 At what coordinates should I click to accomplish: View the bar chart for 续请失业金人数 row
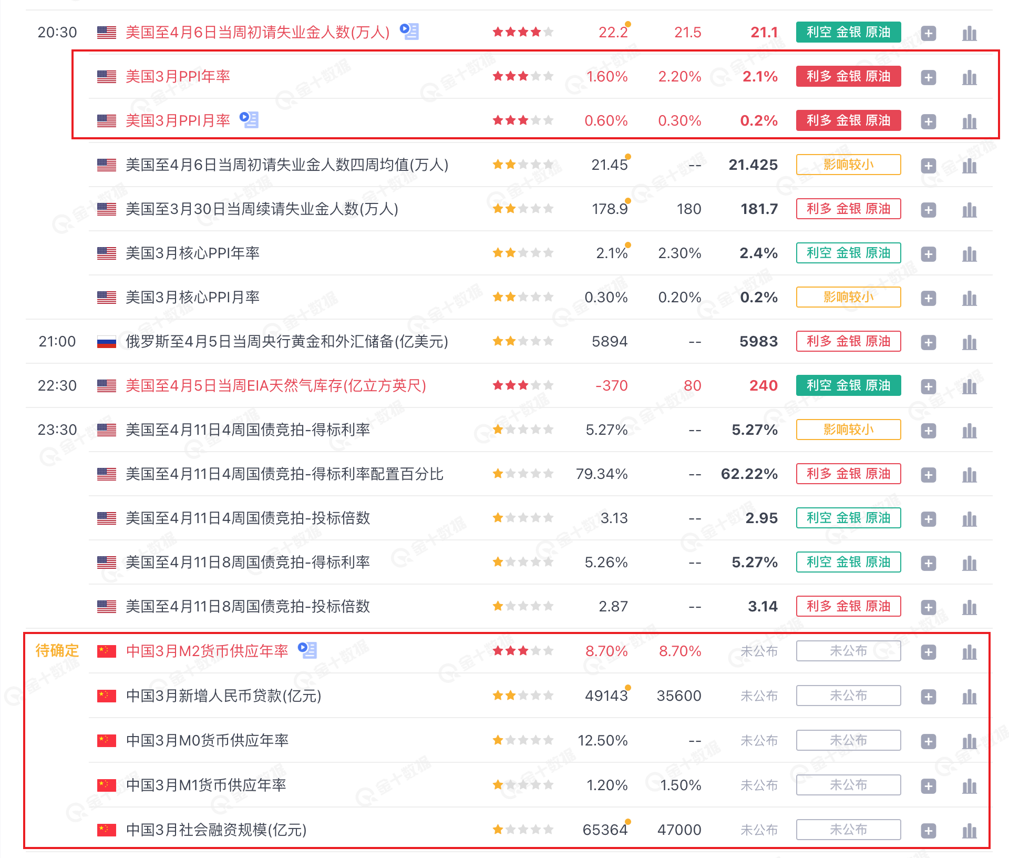pyautogui.click(x=969, y=210)
